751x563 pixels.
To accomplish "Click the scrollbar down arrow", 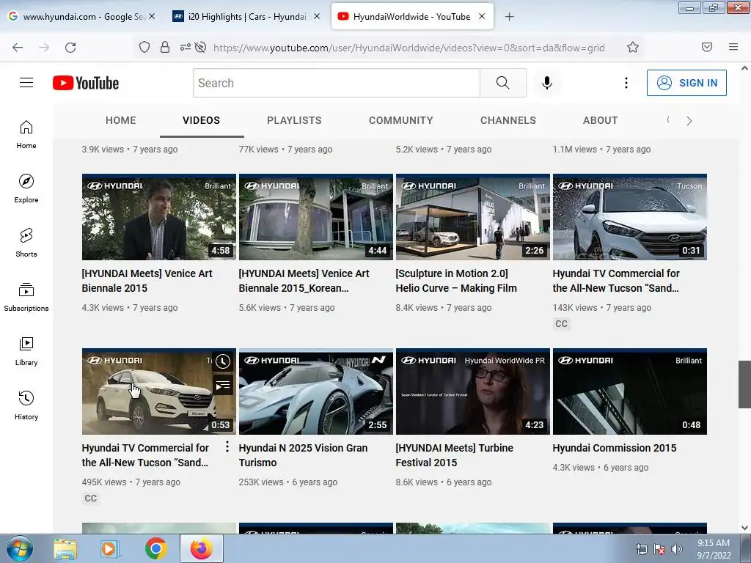I will click(744, 528).
